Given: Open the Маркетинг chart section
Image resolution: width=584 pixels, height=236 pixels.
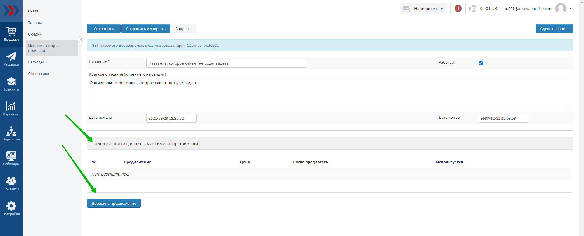Looking at the screenshot, I should click(x=11, y=109).
